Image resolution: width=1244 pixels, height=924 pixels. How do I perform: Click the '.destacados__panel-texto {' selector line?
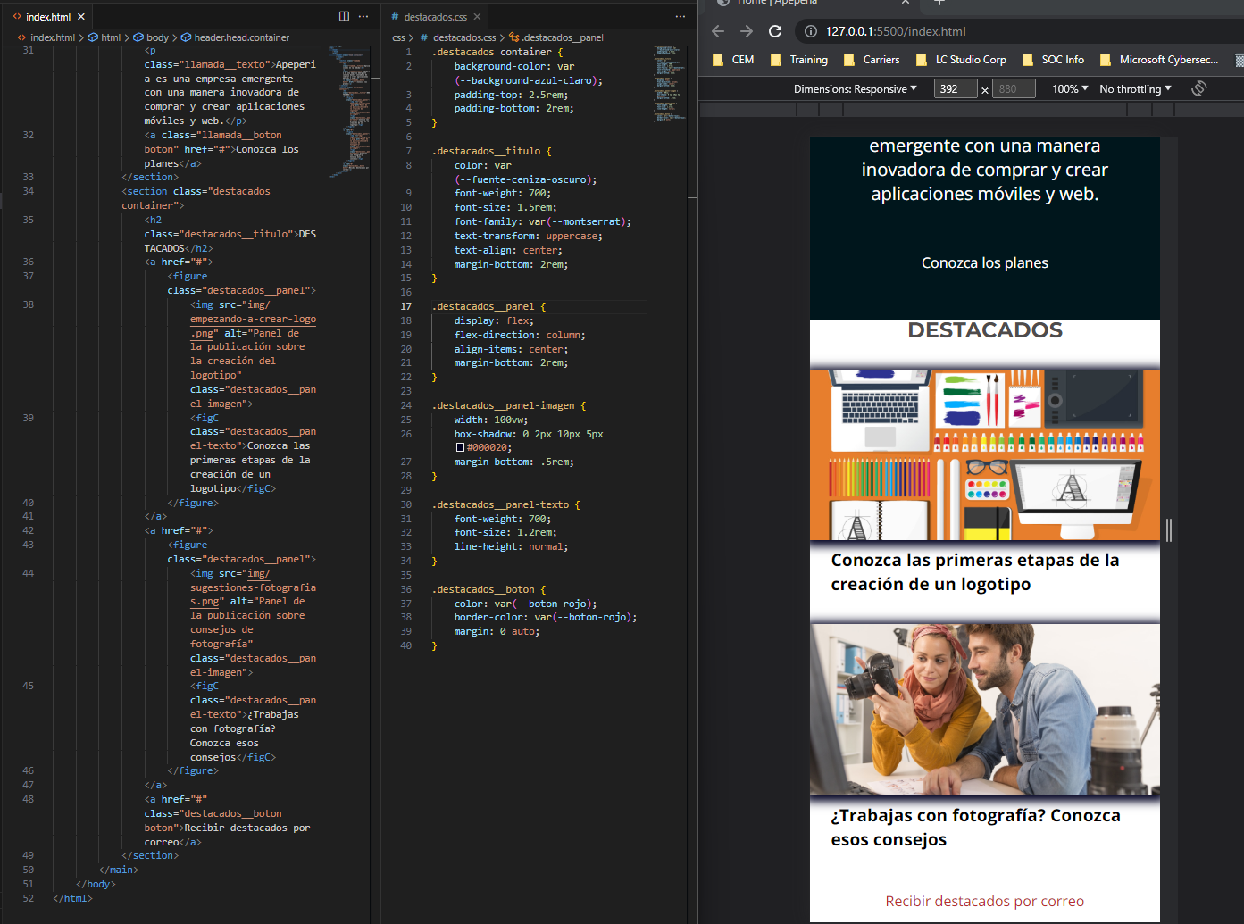506,504
